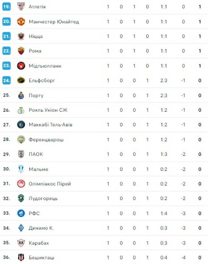The width and height of the screenshot is (208, 264).
Task: Click the Athletic club crest icon
Action: click(x=21, y=7)
